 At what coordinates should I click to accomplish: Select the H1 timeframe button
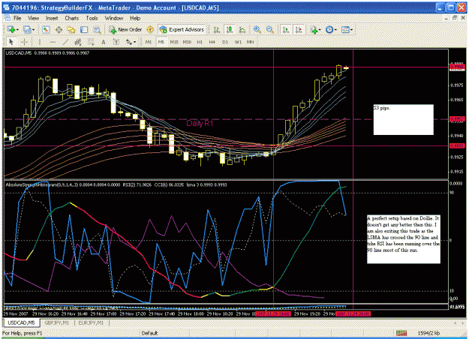click(x=200, y=42)
